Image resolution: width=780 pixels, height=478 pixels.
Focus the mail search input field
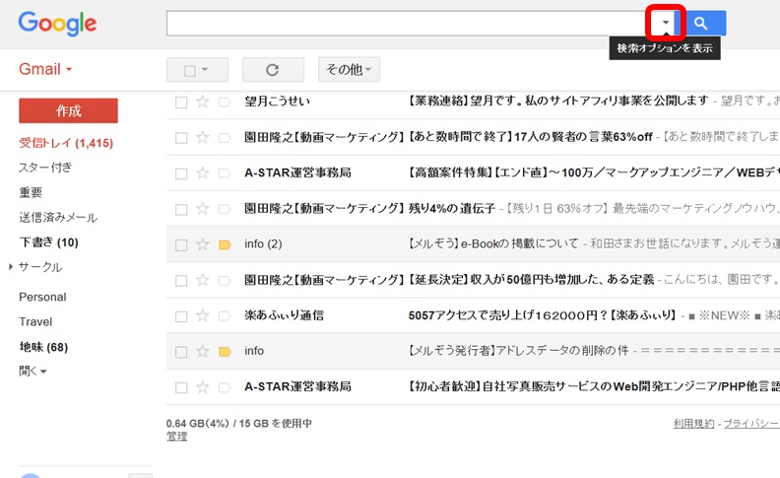[x=408, y=23]
